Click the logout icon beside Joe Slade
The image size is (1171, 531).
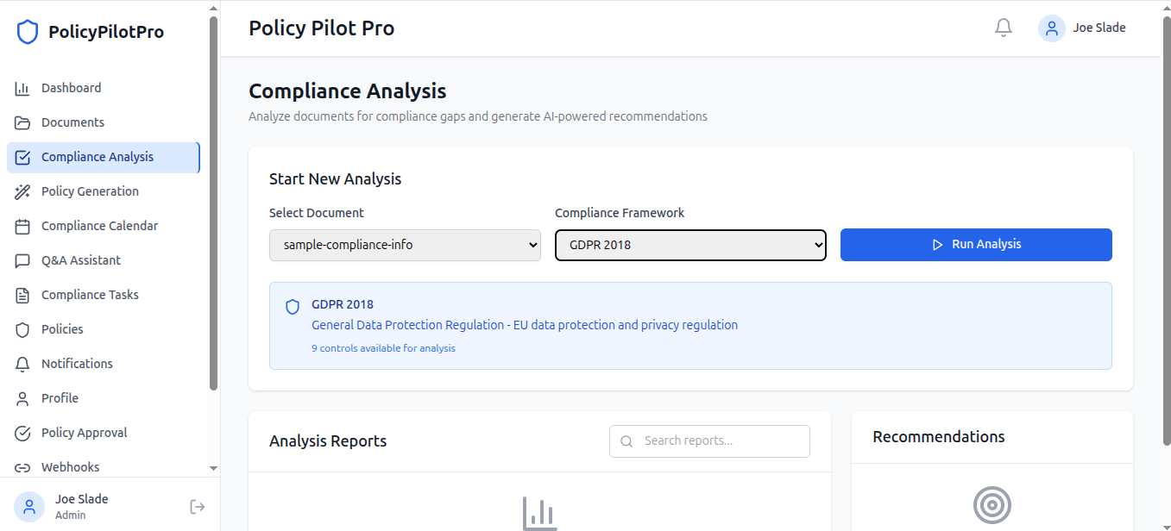pos(198,507)
